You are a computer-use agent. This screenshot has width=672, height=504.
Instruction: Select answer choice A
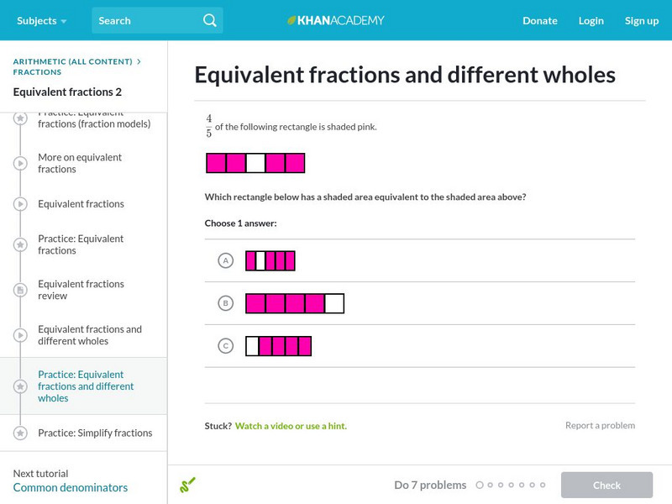click(x=225, y=260)
